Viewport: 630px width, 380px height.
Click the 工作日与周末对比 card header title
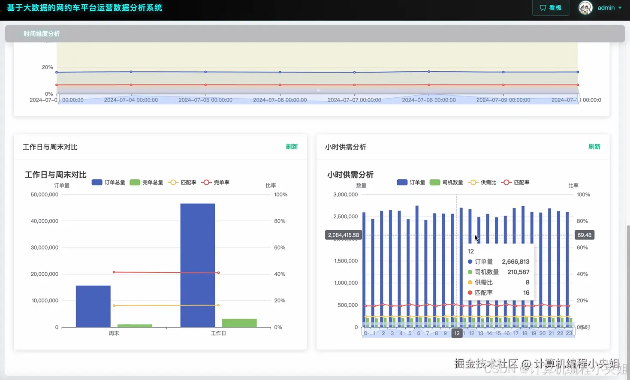(x=50, y=147)
